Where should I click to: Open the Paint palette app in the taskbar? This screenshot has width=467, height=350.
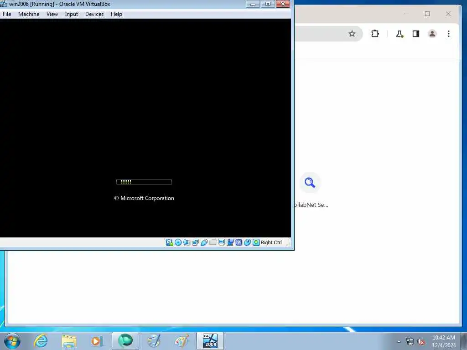pos(182,341)
